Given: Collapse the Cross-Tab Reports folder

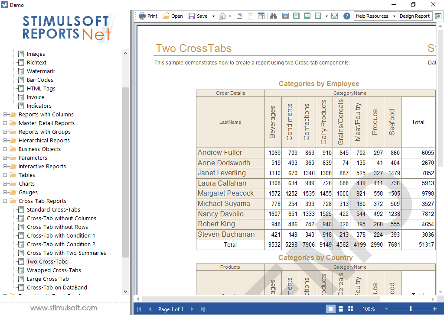Looking at the screenshot, I should [5, 201].
